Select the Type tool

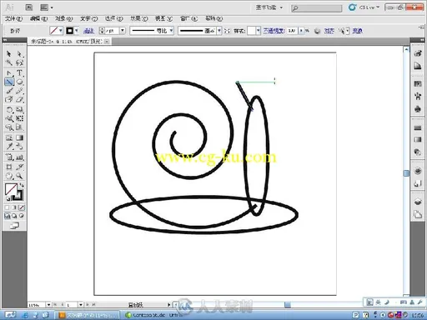tap(19, 73)
